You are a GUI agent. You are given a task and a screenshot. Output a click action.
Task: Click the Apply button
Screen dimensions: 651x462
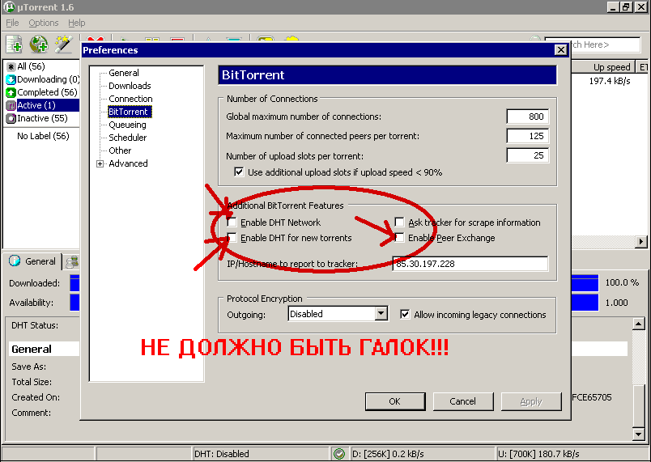pos(531,401)
